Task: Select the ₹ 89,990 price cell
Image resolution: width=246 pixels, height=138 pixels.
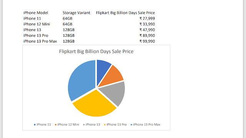Action: click(147, 36)
